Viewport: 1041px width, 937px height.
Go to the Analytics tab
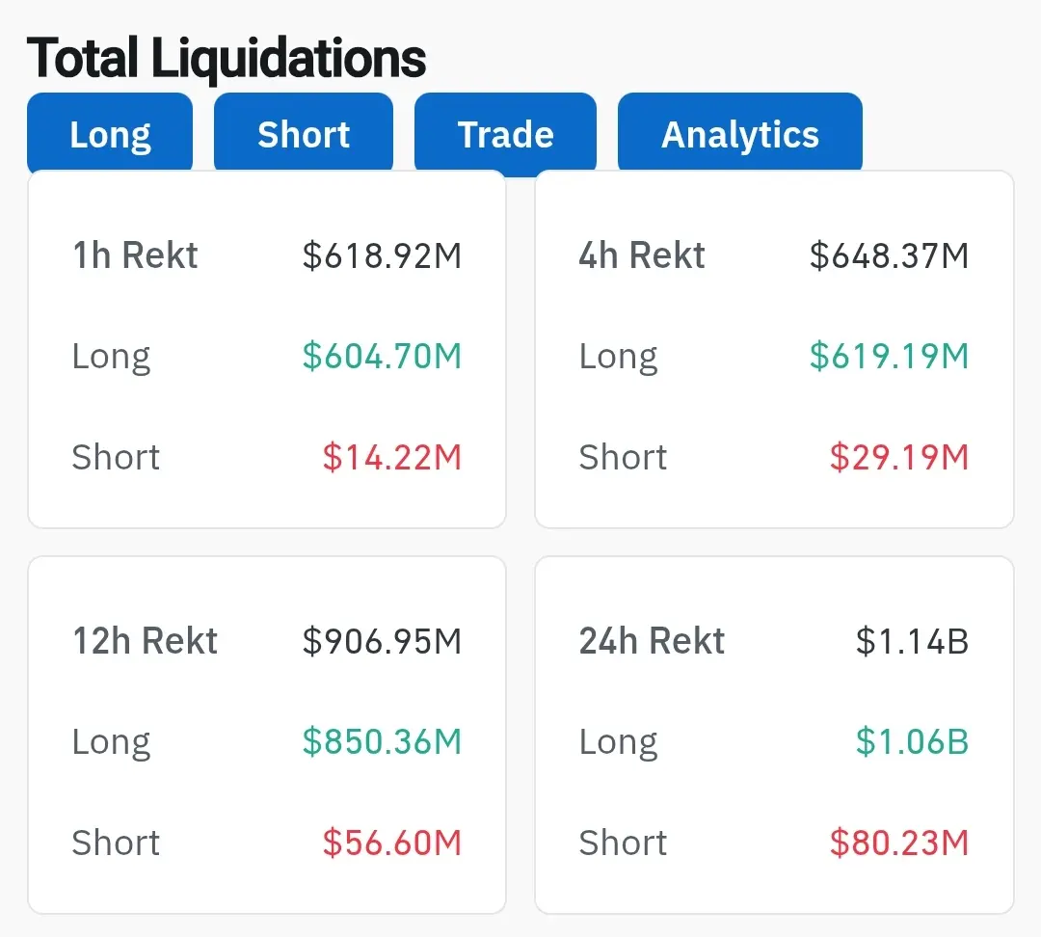(739, 134)
